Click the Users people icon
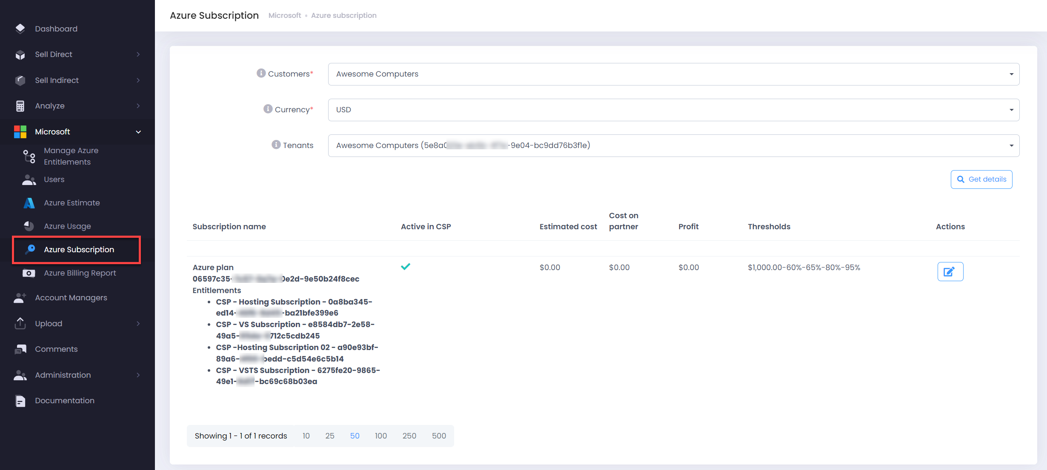Viewport: 1047px width, 470px height. point(29,180)
